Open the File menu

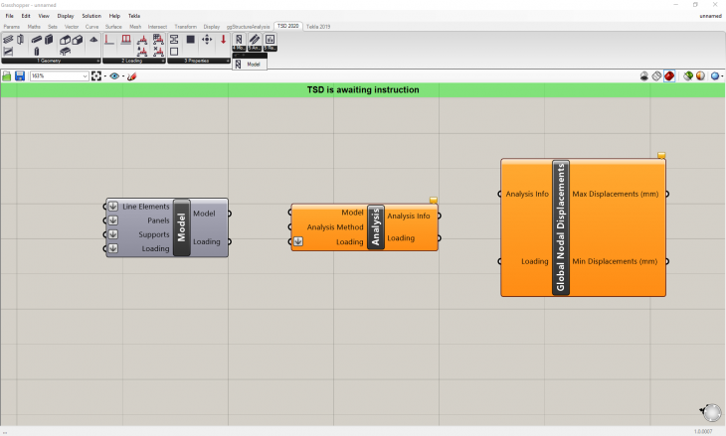pyautogui.click(x=10, y=16)
